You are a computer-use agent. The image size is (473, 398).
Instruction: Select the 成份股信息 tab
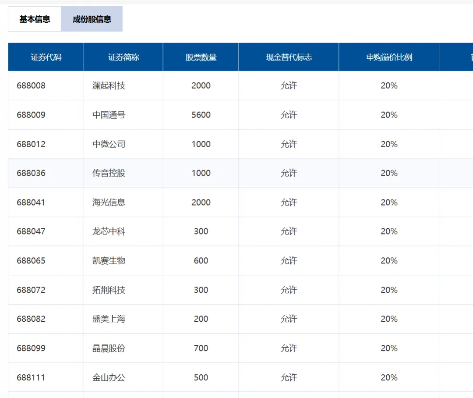click(92, 19)
